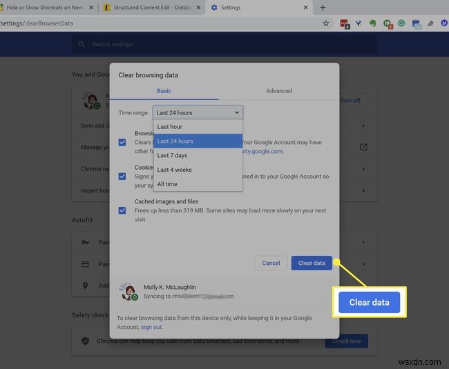Choose All time option

pos(198,184)
